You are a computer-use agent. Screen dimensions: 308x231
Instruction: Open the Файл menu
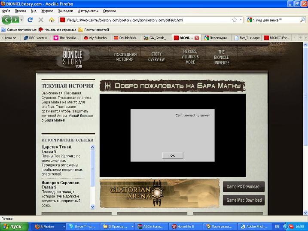6,11
